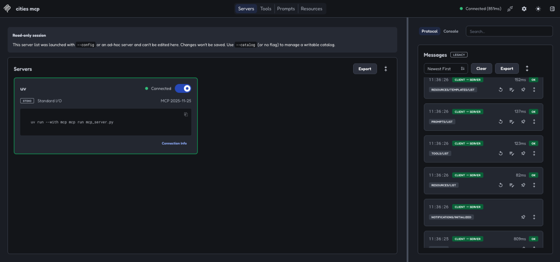The height and width of the screenshot is (262, 560).
Task: Switch to the Tools tab
Action: click(x=266, y=9)
